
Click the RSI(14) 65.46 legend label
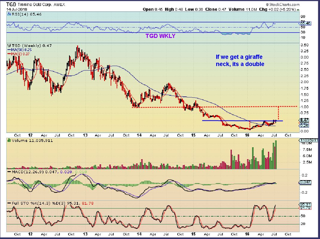tap(26, 14)
